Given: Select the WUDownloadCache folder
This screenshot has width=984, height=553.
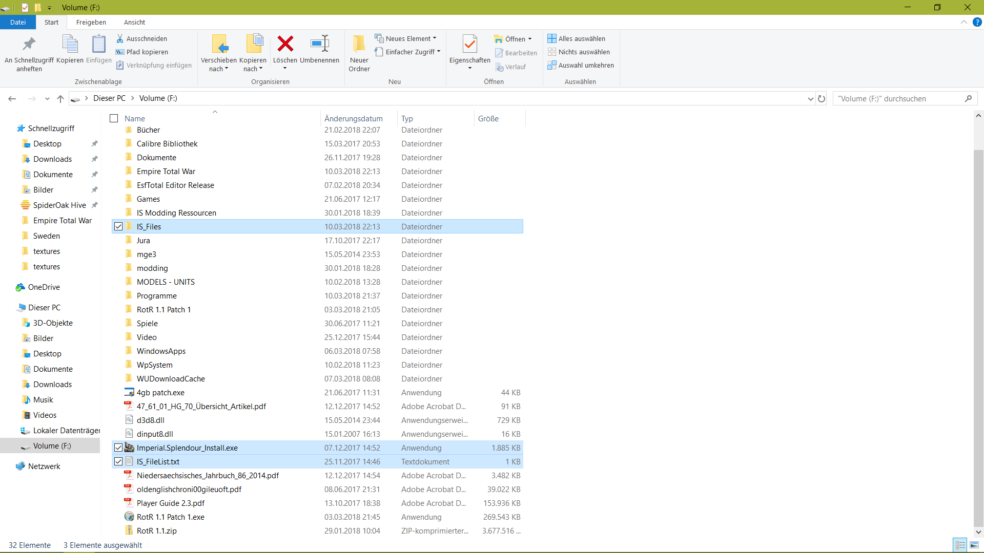Looking at the screenshot, I should point(317,378).
